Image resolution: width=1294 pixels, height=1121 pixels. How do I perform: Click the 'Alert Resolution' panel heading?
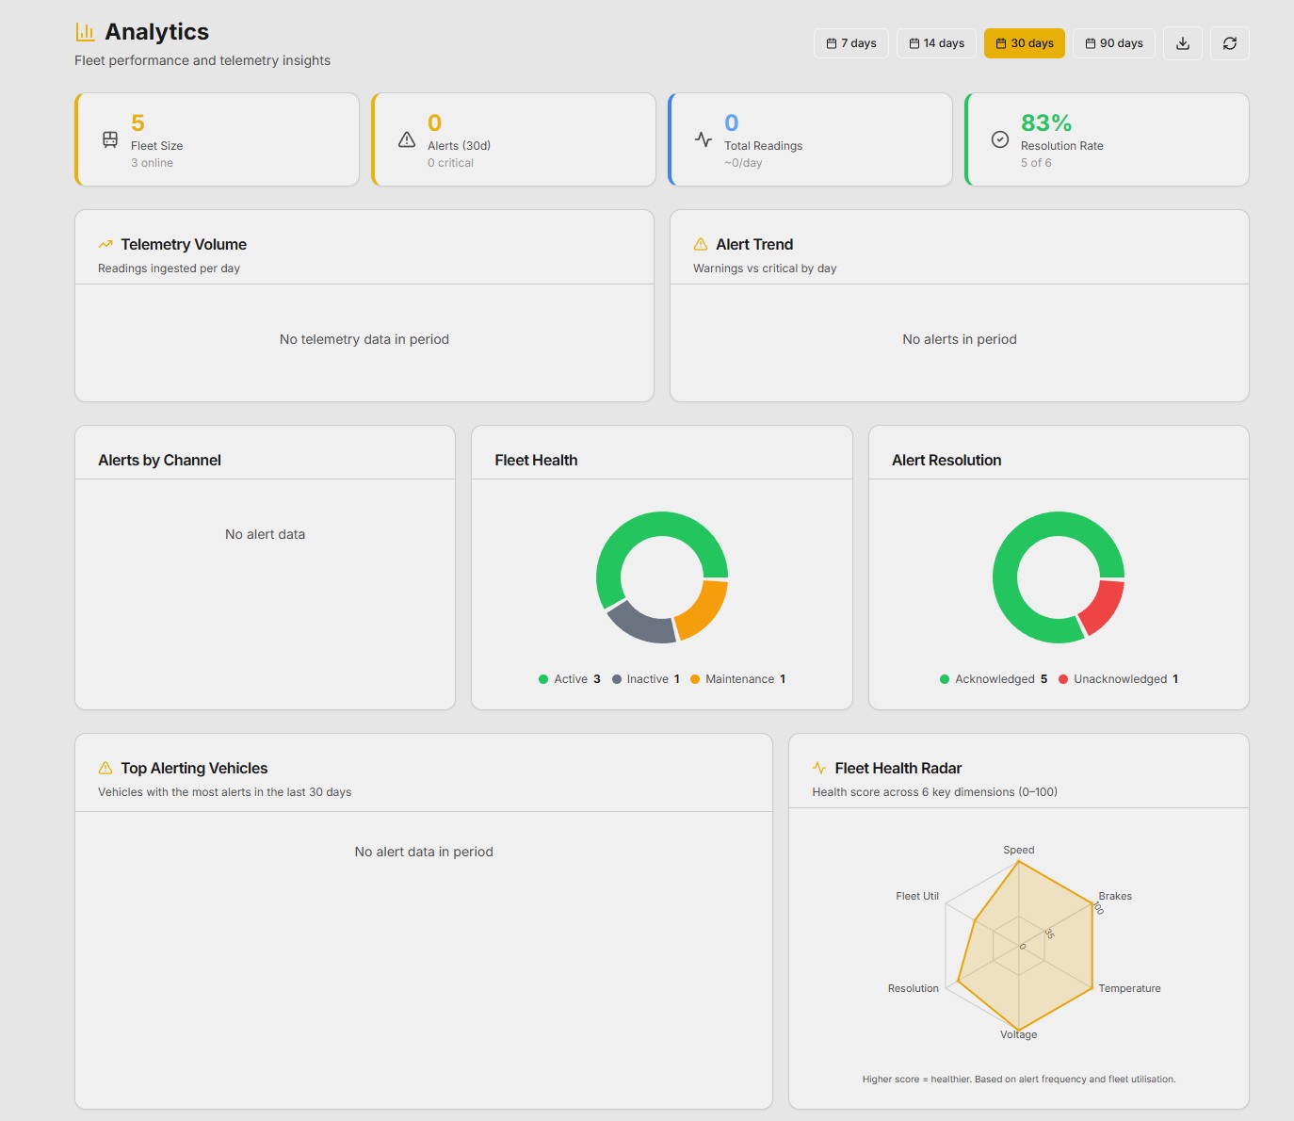946,460
